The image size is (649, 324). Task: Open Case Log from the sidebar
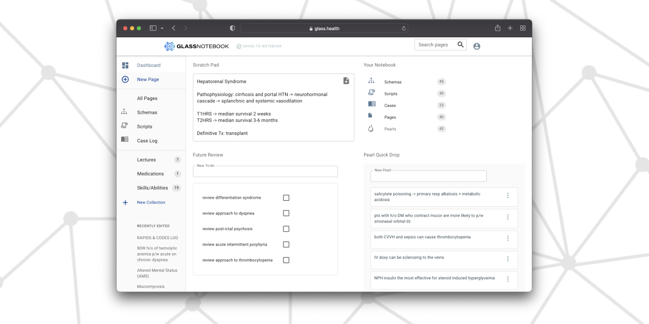tap(147, 140)
